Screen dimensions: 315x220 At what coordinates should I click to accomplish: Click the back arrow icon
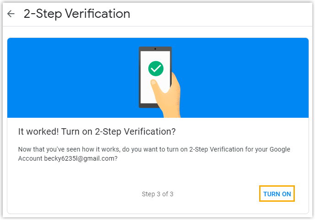pyautogui.click(x=11, y=14)
